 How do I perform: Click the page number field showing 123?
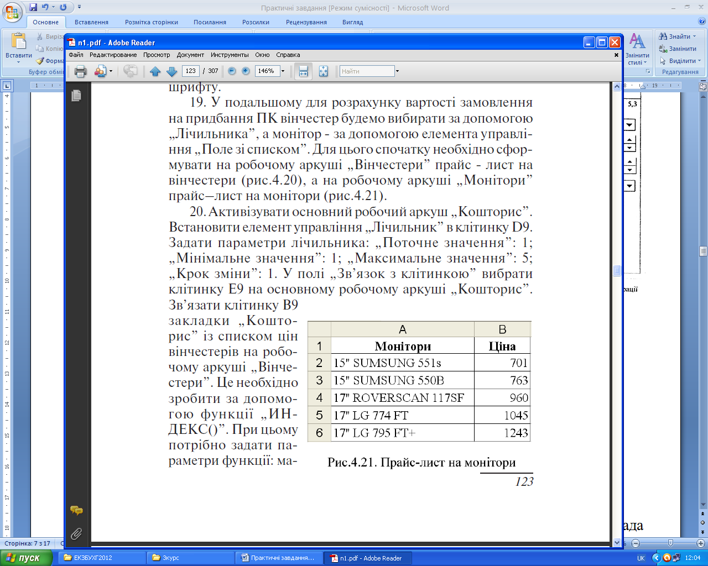pyautogui.click(x=191, y=71)
